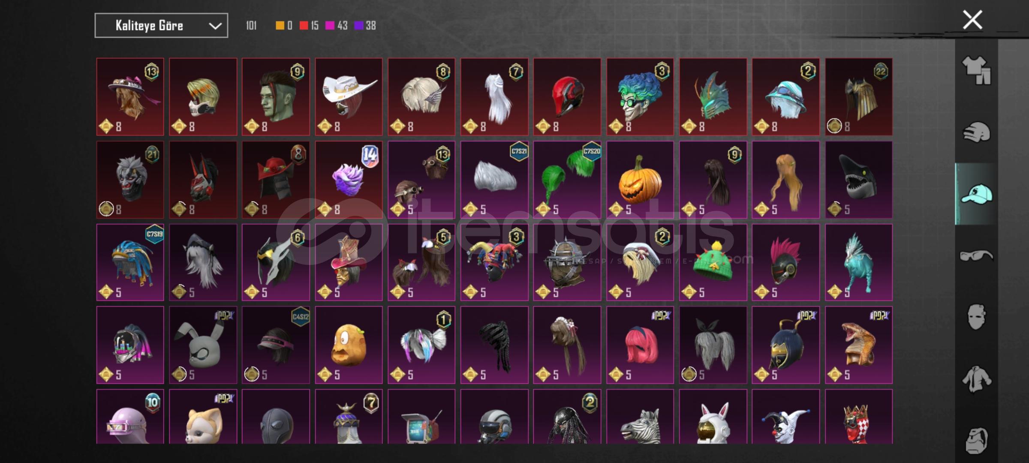Select the jack-o-lantern pumpkin head item
The image size is (1029, 463).
pos(640,180)
